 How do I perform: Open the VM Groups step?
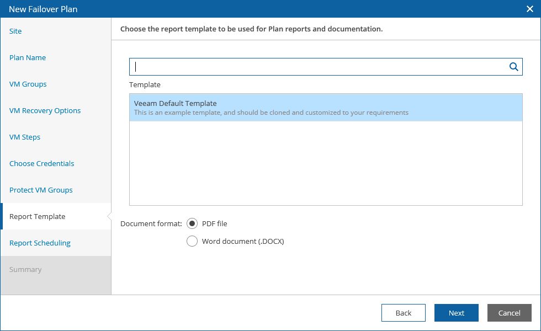tap(28, 84)
